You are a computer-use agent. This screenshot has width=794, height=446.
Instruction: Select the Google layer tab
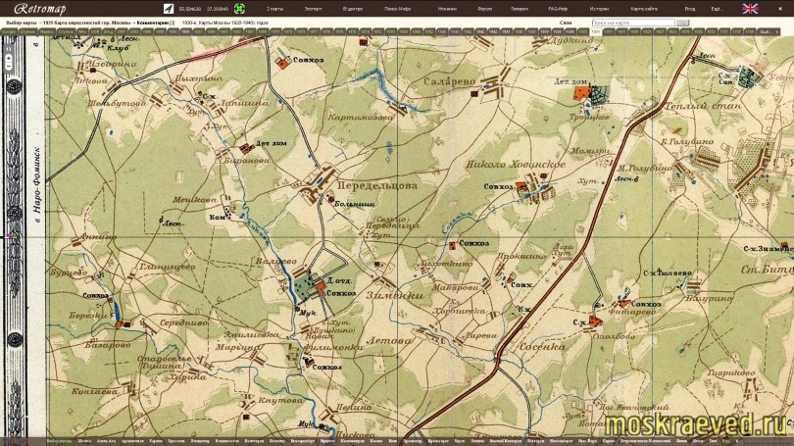click(x=9, y=31)
